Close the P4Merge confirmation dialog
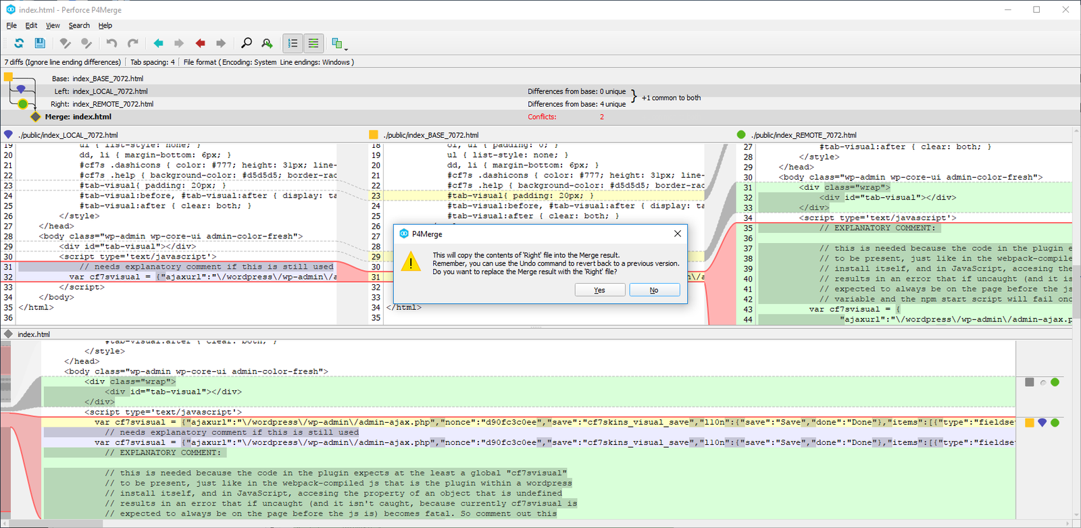Image resolution: width=1081 pixels, height=528 pixels. [678, 234]
